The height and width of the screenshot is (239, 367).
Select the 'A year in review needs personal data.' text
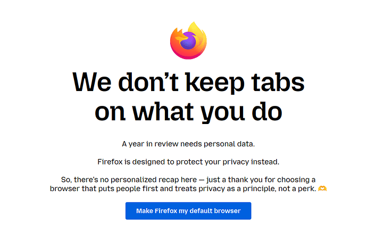(x=188, y=144)
